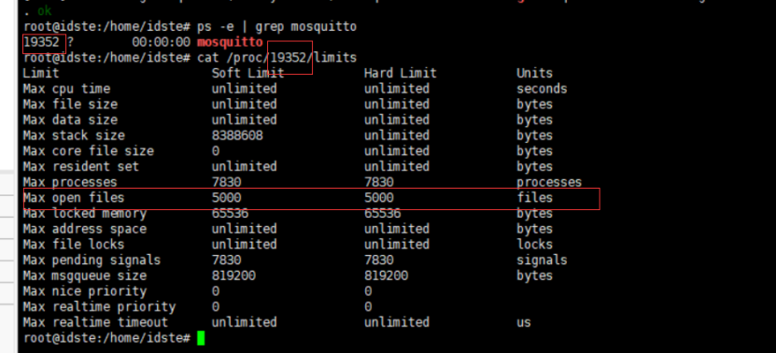Click the 'Soft Limit' column header
Screen dimensions: 776x353
tap(248, 73)
